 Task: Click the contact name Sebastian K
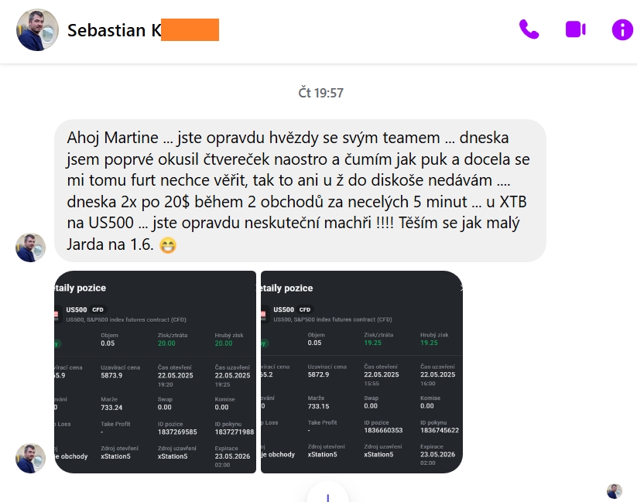[x=114, y=30]
